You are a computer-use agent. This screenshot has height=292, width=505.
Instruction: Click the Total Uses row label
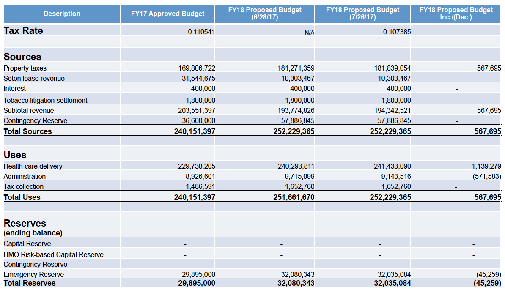(x=22, y=197)
